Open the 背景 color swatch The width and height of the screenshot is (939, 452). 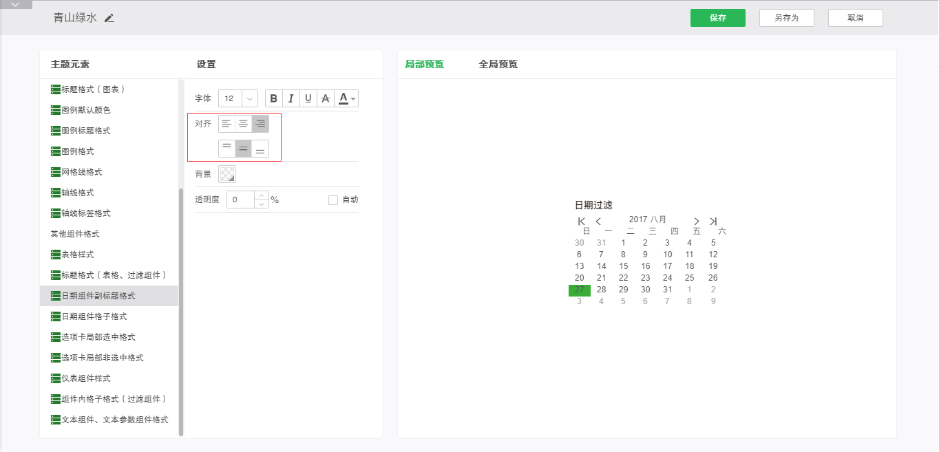click(x=226, y=174)
